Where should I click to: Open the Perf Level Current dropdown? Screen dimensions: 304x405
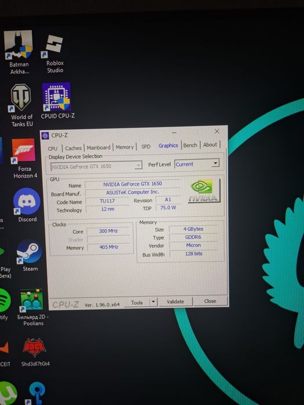click(x=197, y=164)
